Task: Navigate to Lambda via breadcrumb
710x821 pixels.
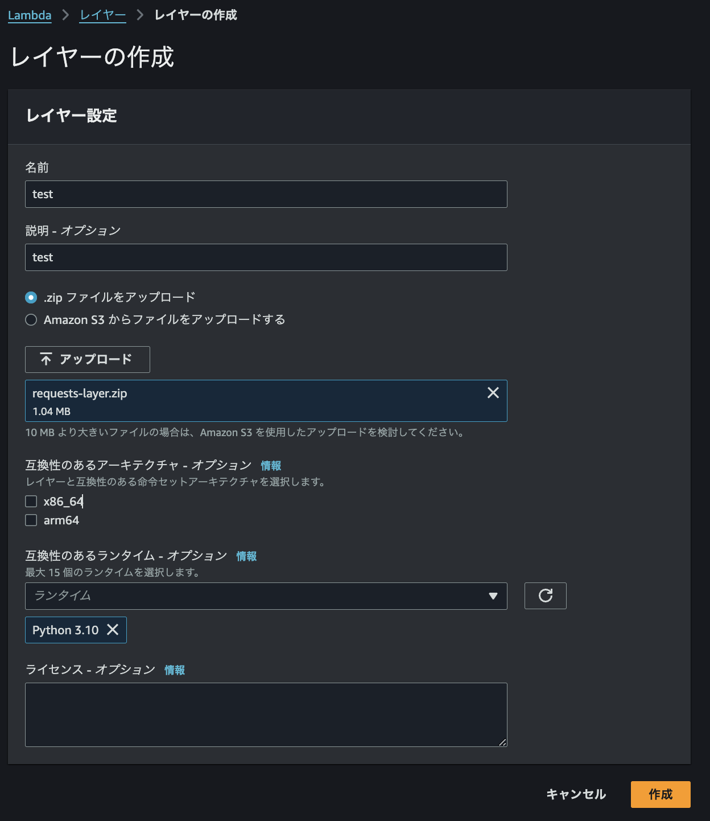Action: [x=30, y=15]
